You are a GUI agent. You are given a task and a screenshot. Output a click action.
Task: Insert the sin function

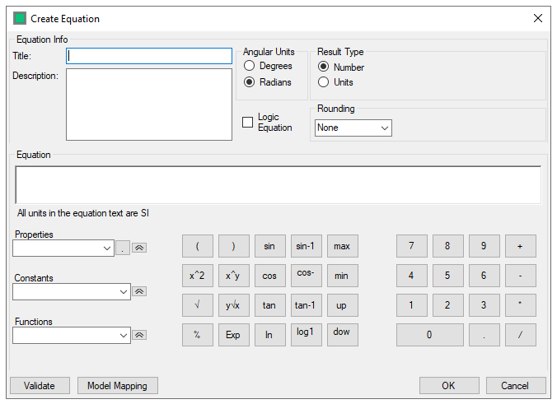[x=269, y=246]
